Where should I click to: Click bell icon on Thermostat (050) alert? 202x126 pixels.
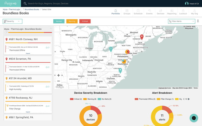(x=47, y=87)
